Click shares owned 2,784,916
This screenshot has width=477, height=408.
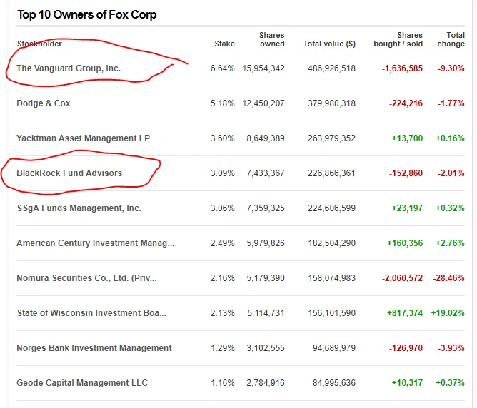click(266, 383)
